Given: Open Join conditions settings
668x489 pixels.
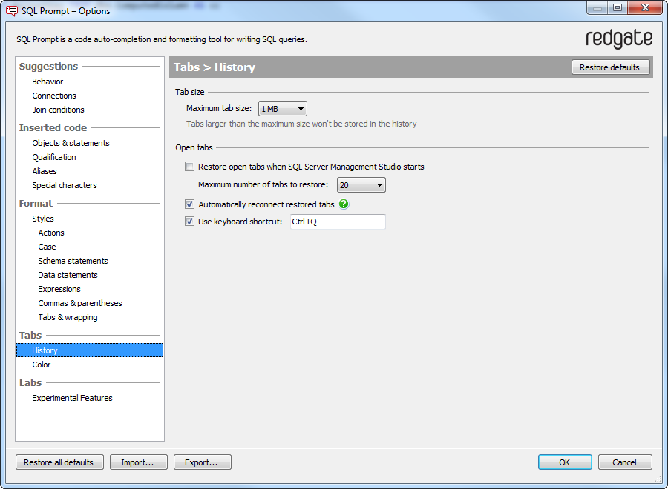Looking at the screenshot, I should pyautogui.click(x=59, y=110).
